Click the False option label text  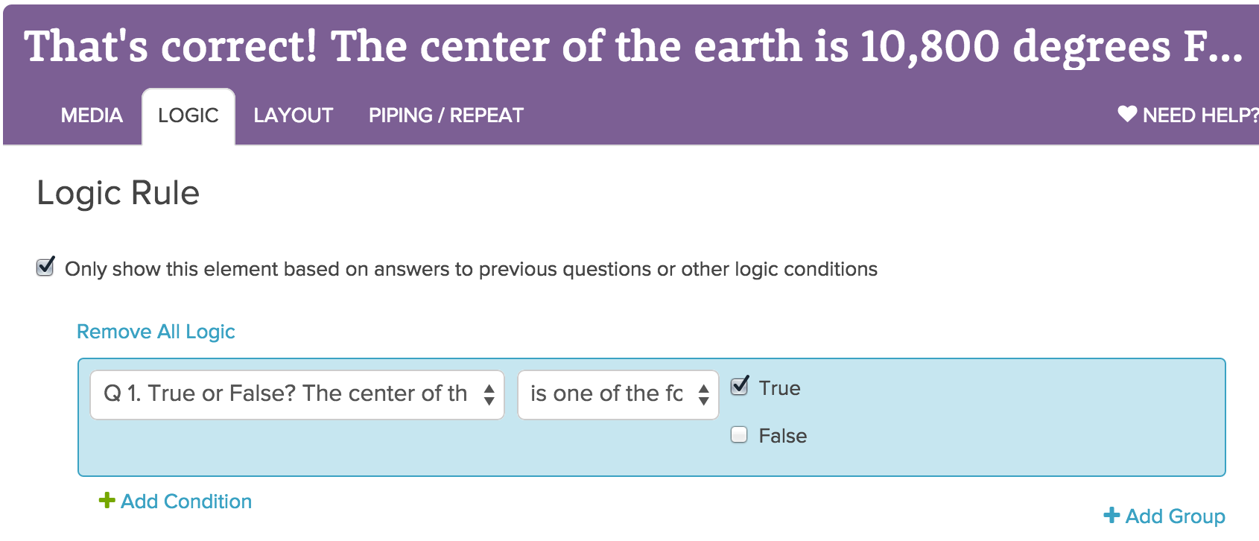click(782, 436)
